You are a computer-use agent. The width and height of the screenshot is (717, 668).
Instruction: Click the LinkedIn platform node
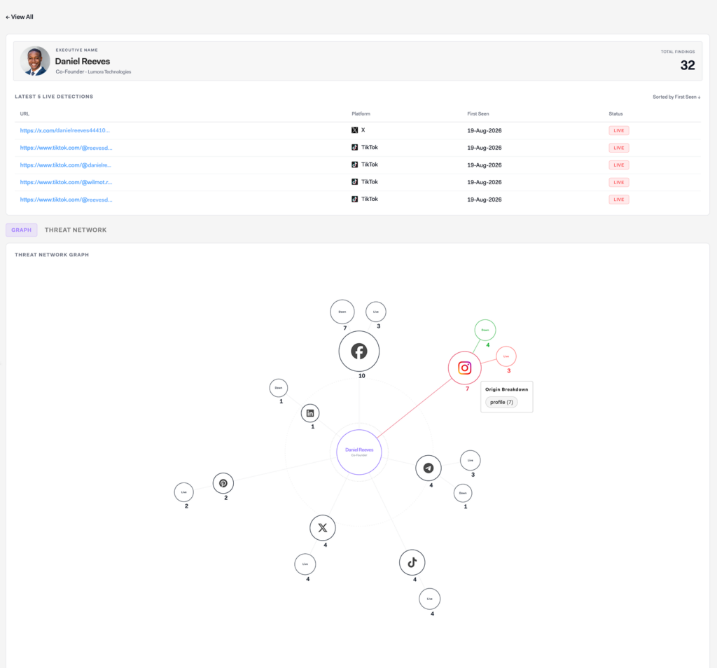pos(310,413)
